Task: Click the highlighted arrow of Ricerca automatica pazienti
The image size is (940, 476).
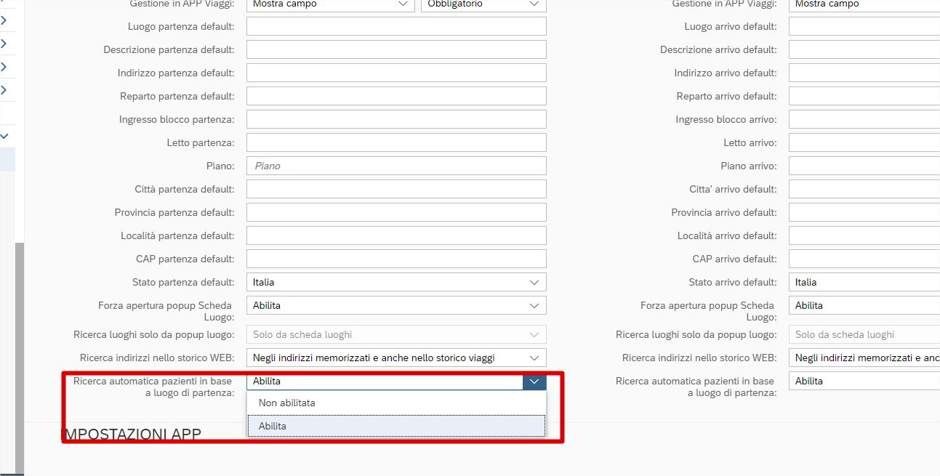Action: pyautogui.click(x=534, y=381)
